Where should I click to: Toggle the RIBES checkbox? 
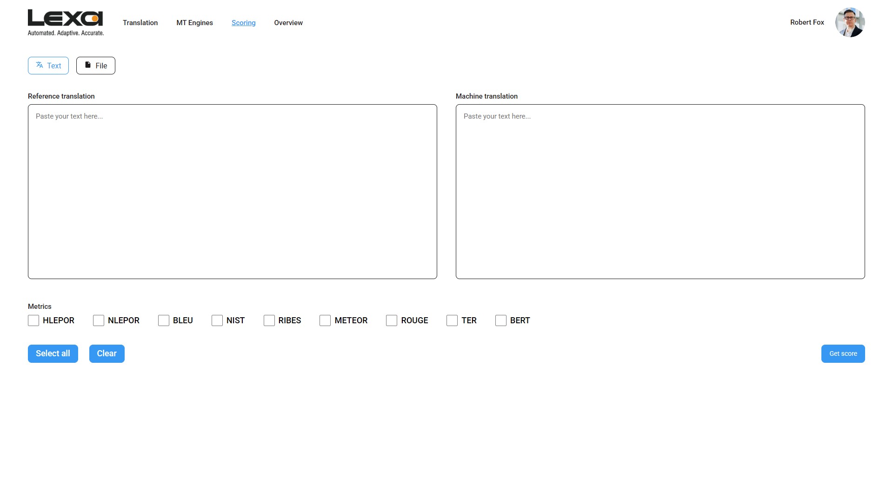coord(269,320)
